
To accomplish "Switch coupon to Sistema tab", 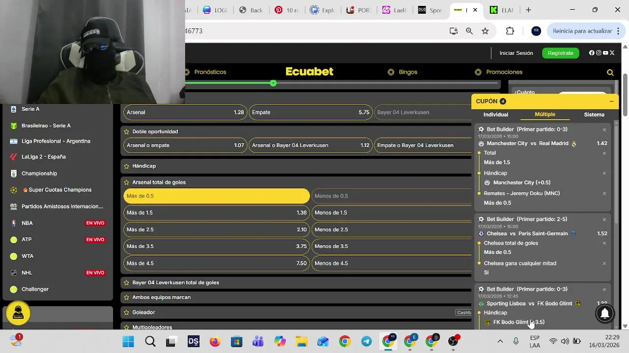I will tap(594, 115).
